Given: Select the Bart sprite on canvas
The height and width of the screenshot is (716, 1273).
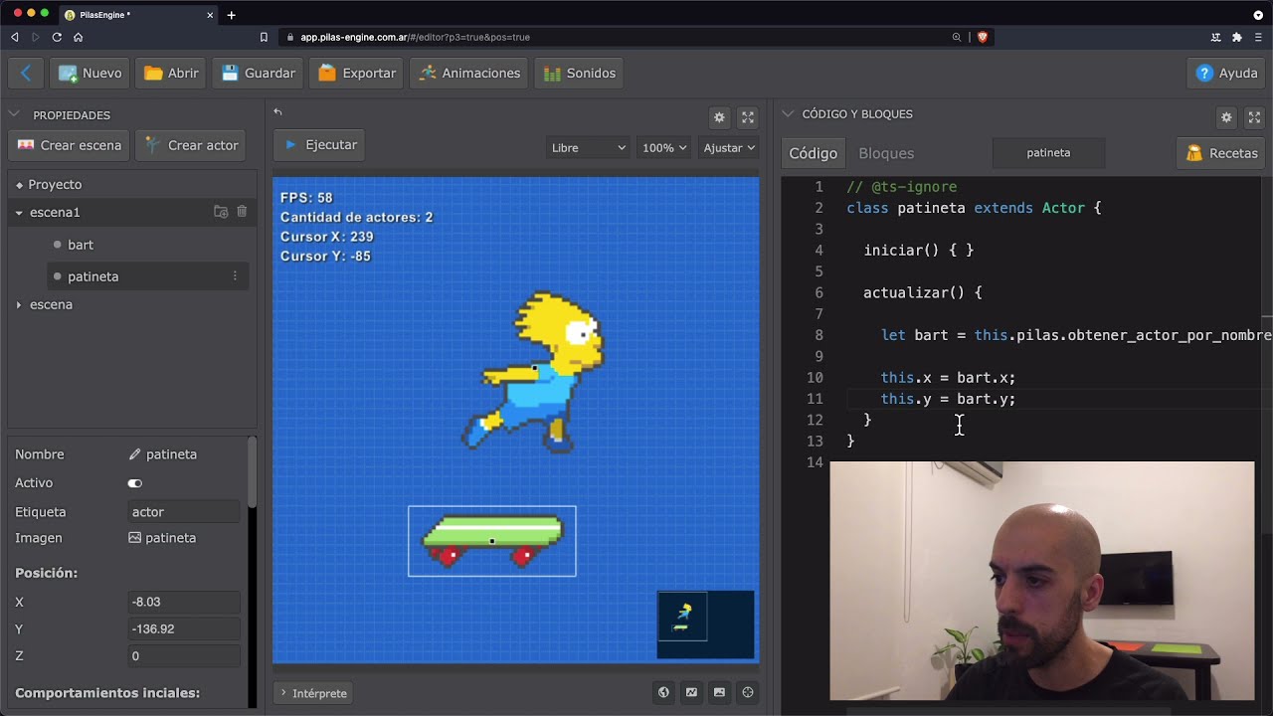Looking at the screenshot, I should tap(532, 372).
